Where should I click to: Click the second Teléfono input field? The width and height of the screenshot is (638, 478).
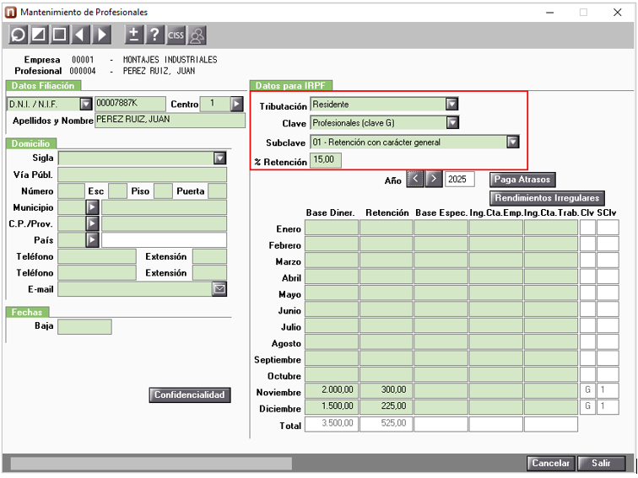click(x=97, y=273)
